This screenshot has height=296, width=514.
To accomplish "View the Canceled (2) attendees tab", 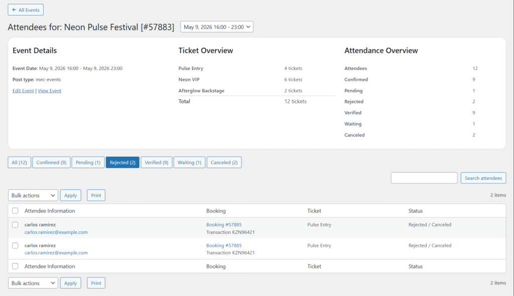I will 224,162.
